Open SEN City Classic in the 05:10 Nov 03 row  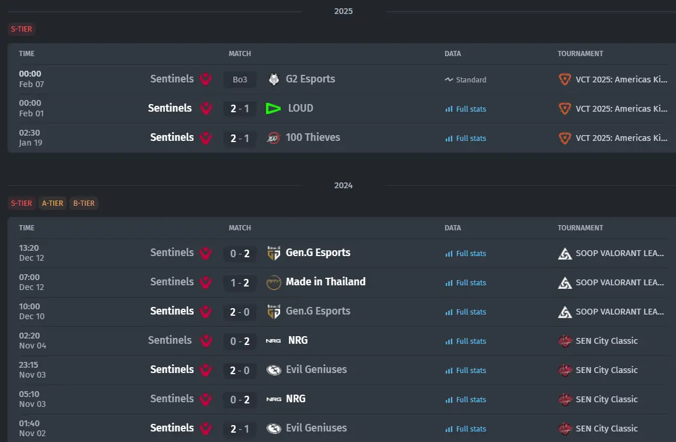click(606, 399)
